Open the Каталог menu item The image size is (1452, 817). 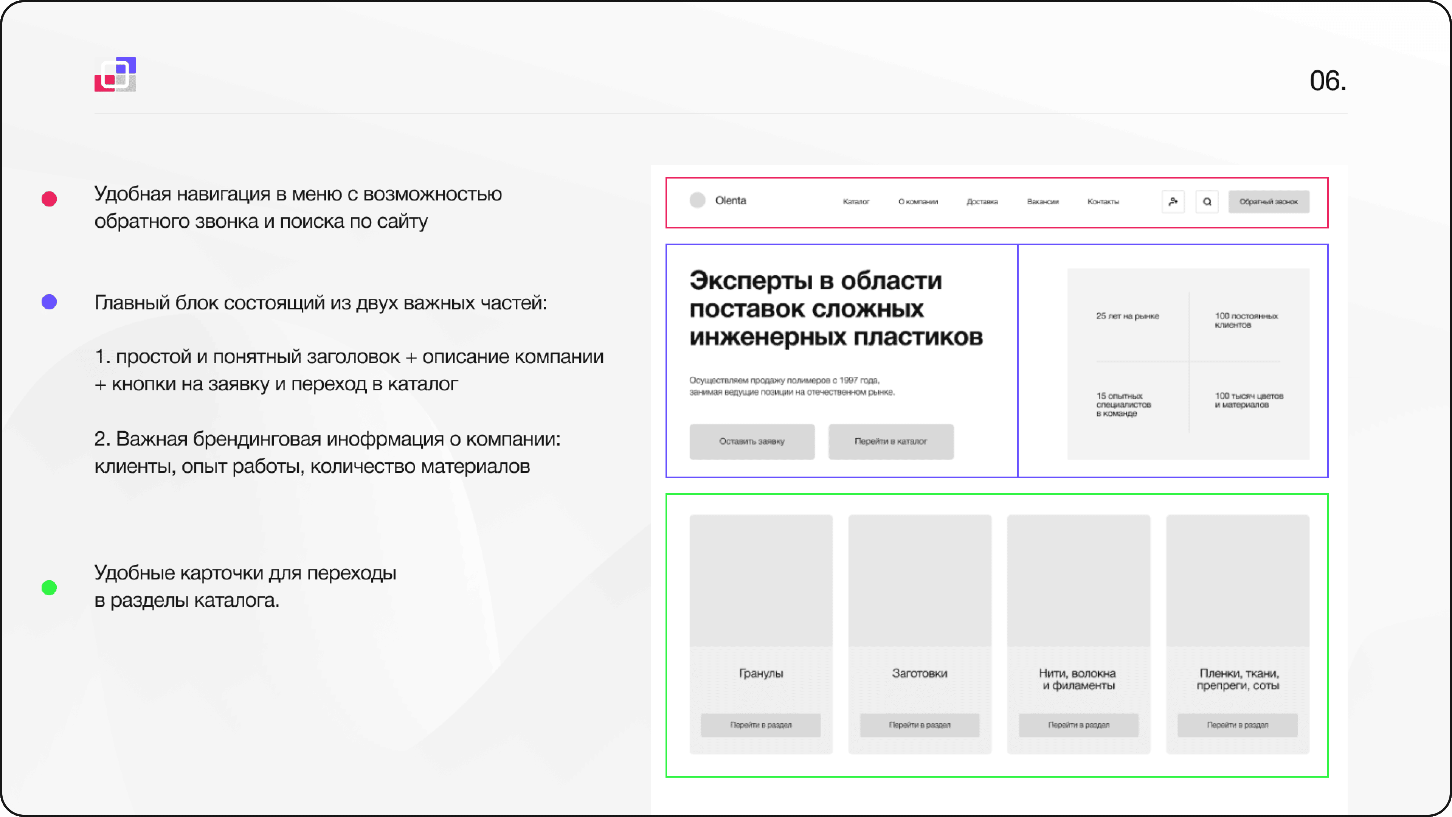point(856,201)
